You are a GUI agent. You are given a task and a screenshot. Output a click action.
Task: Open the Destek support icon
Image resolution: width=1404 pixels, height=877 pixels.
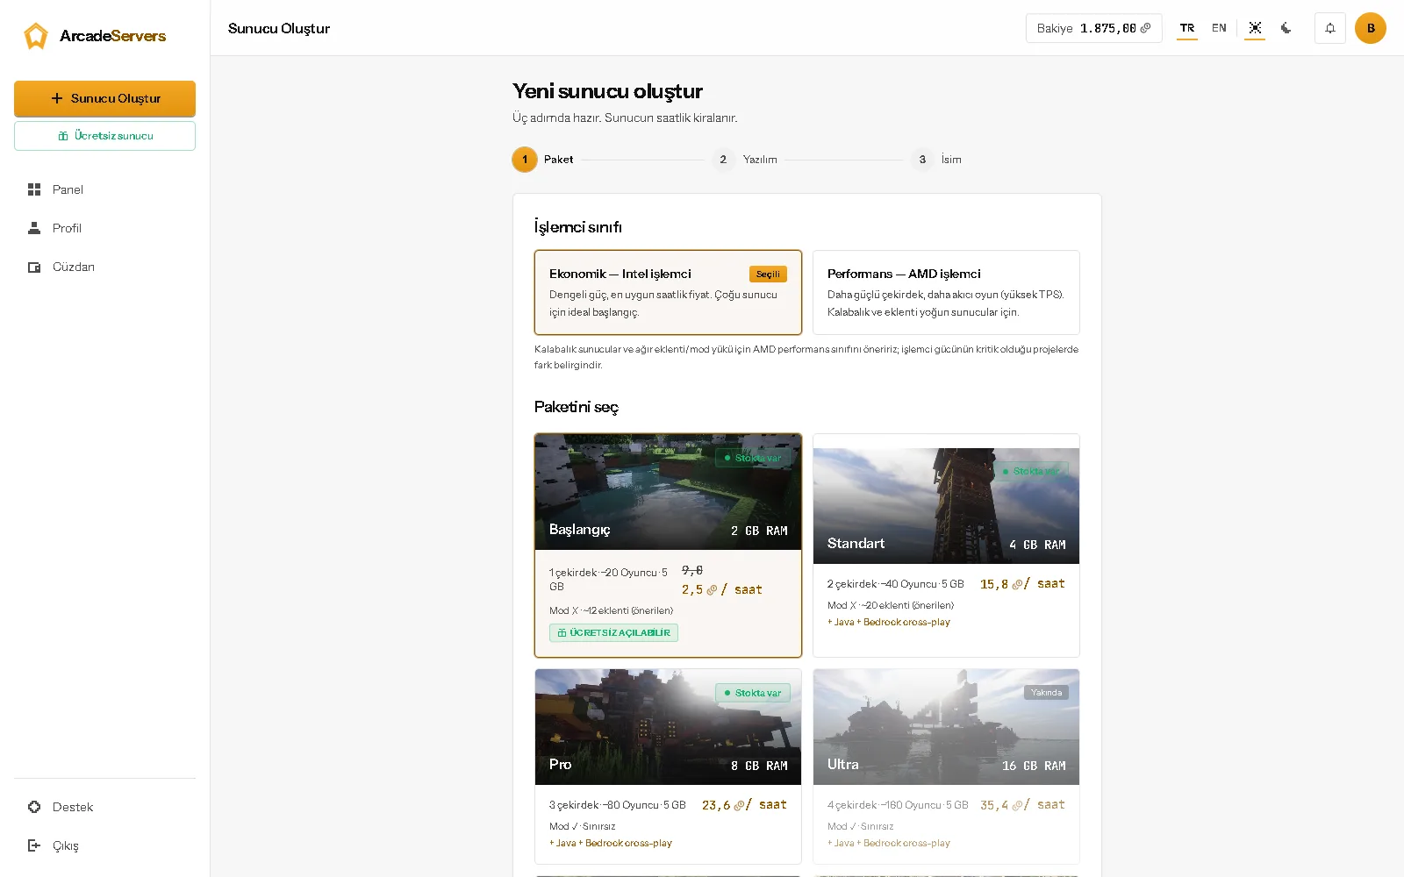tap(34, 807)
